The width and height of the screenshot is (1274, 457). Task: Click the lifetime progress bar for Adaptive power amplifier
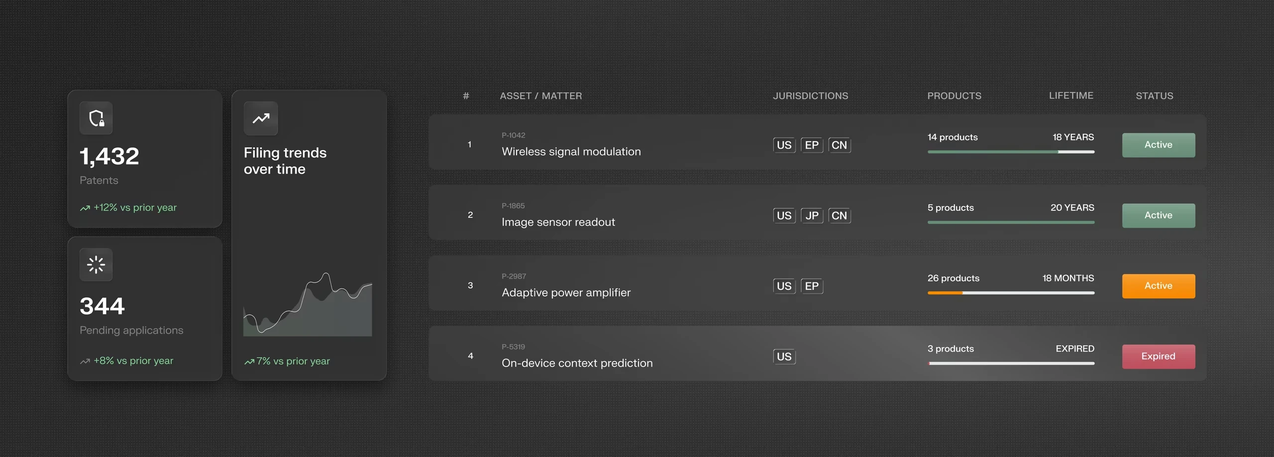tap(1011, 293)
